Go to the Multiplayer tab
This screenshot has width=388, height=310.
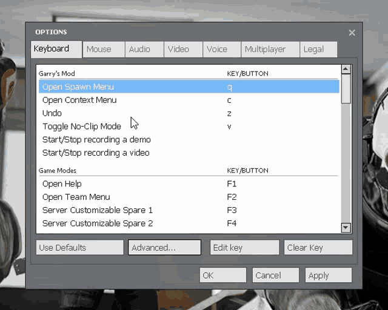tap(270, 50)
